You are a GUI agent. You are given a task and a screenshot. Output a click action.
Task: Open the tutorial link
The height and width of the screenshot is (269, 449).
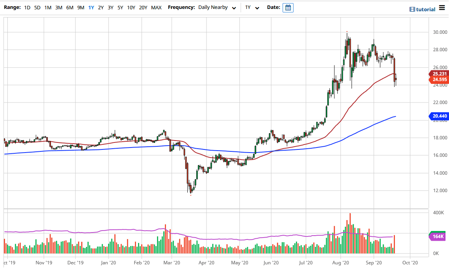426,9
